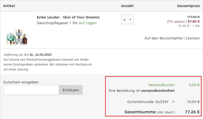Click the Einlösen button
This screenshot has height=119, width=203.
(x=71, y=90)
